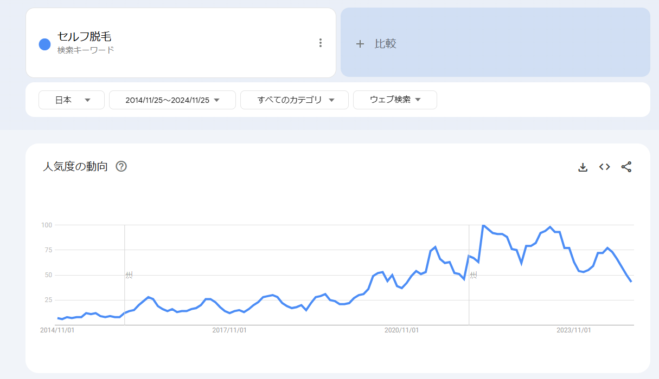Open the embed code view
Viewport: 659px width, 379px height.
click(604, 167)
